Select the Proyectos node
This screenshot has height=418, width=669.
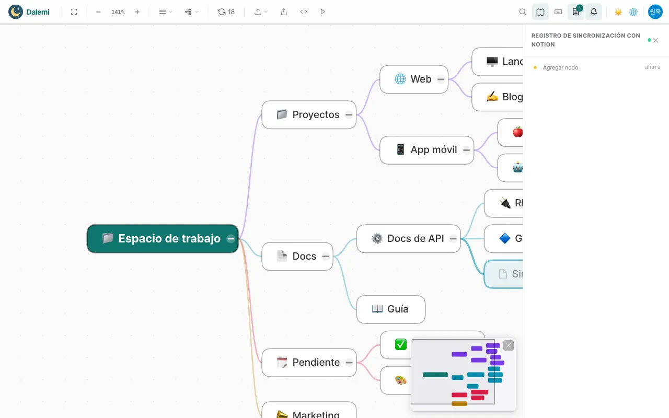click(x=309, y=115)
